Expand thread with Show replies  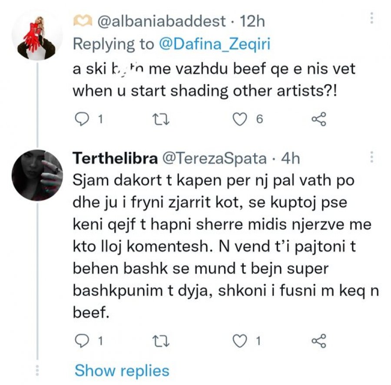pyautogui.click(x=122, y=371)
